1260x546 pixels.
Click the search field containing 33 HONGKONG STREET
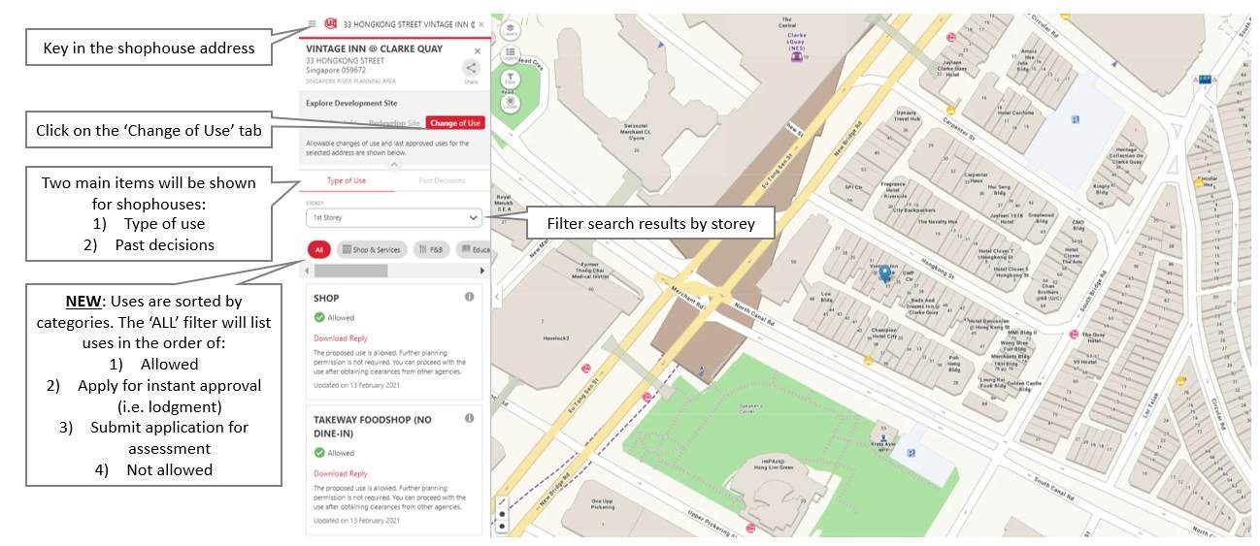point(408,23)
